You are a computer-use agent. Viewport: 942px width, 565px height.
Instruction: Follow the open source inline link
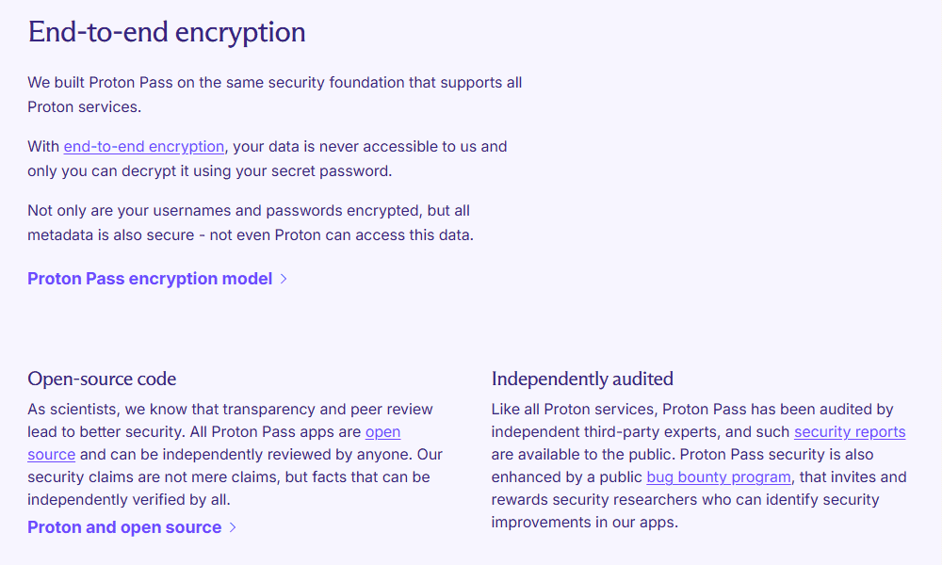point(382,432)
